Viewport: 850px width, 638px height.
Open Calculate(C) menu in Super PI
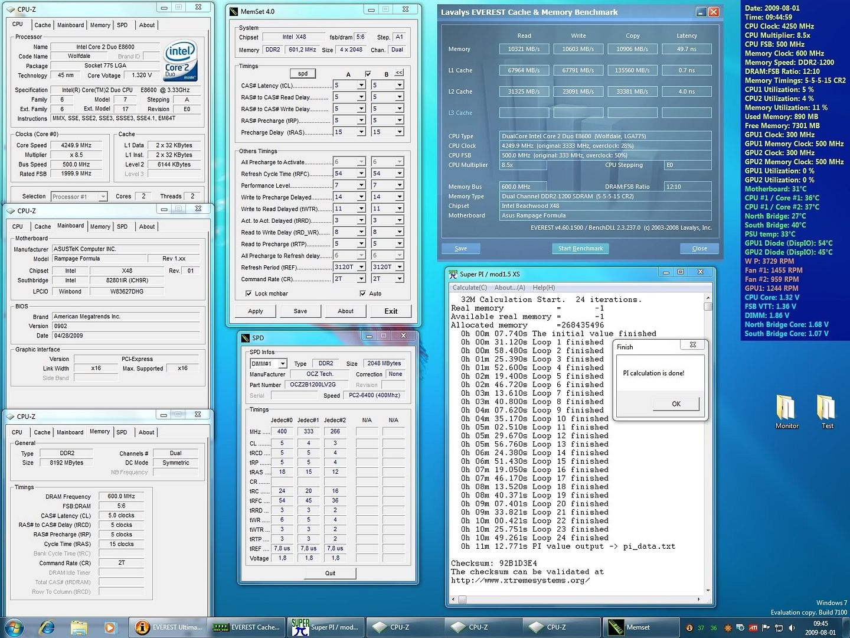tap(470, 288)
